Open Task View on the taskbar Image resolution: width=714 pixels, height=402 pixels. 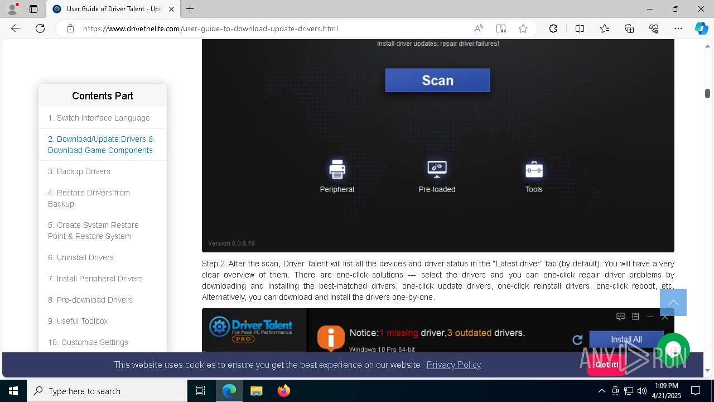201,391
